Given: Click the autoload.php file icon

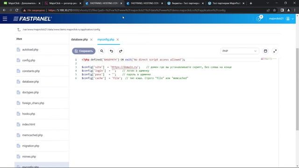Looking at the screenshot, I should (x=18, y=49).
